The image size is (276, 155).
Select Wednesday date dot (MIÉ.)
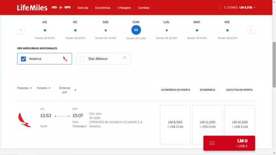pos(227,30)
